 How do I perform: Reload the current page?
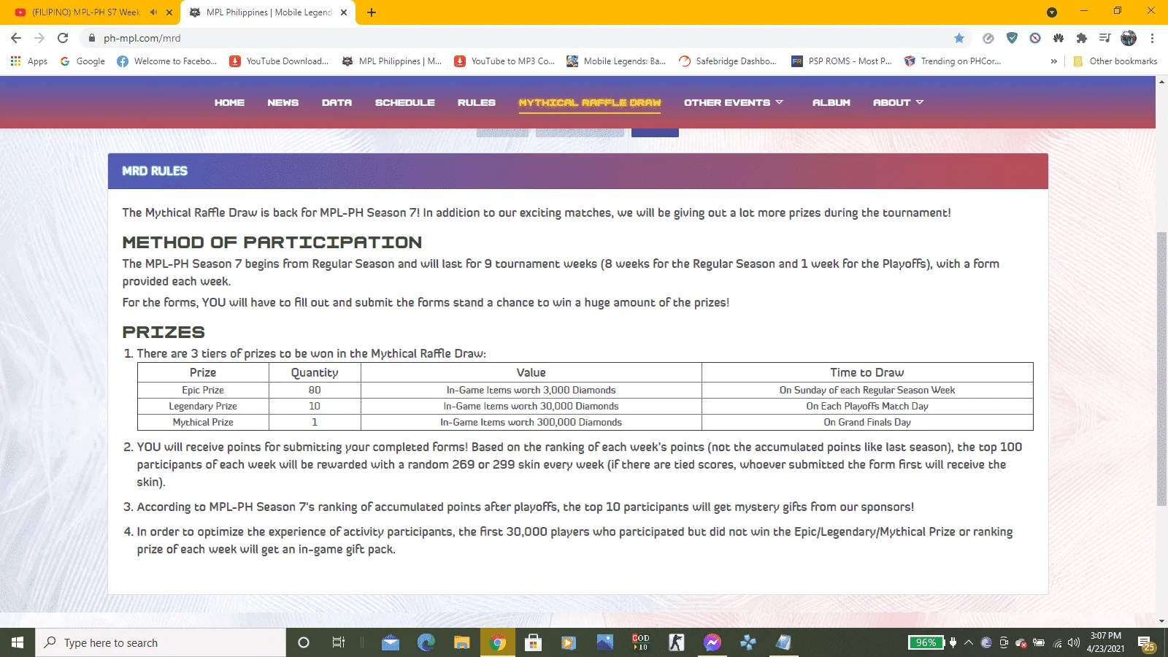(63, 38)
